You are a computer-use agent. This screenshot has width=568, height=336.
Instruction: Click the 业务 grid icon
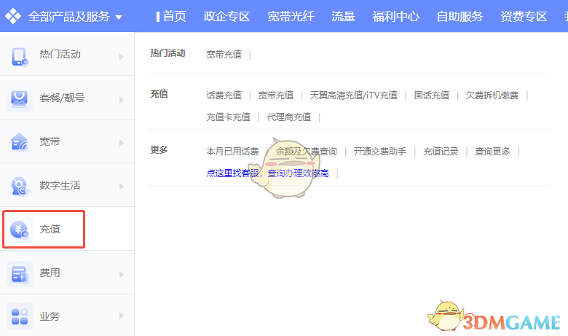pos(20,316)
